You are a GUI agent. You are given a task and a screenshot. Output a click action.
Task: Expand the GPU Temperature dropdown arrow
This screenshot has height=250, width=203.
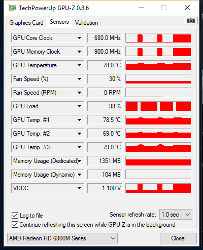[x=79, y=65]
